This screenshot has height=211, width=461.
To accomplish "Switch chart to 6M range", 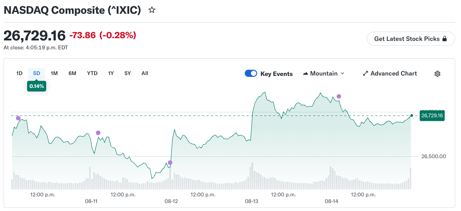I will 72,73.
